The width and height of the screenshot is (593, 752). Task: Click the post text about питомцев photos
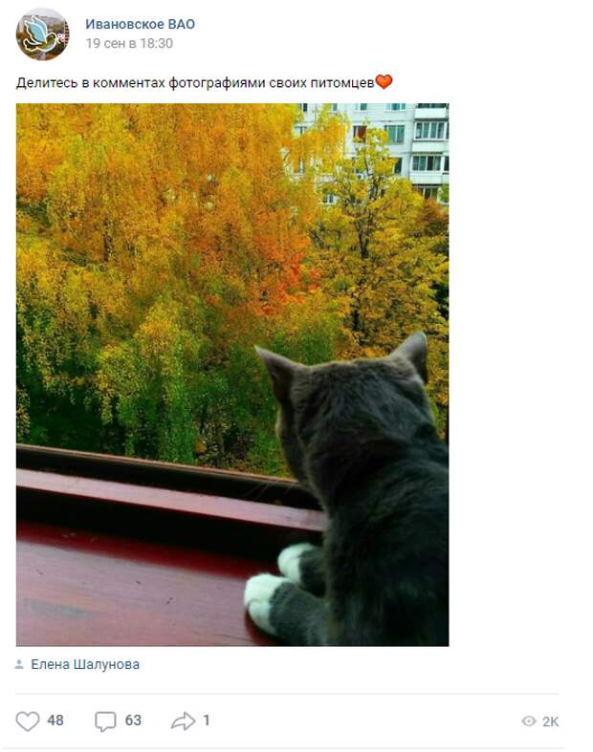(195, 83)
